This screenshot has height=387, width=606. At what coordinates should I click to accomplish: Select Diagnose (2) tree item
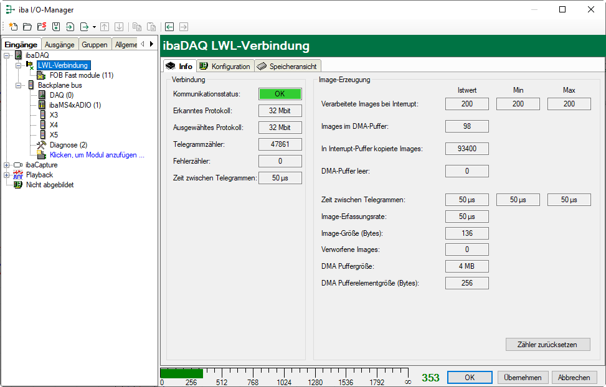pos(69,145)
